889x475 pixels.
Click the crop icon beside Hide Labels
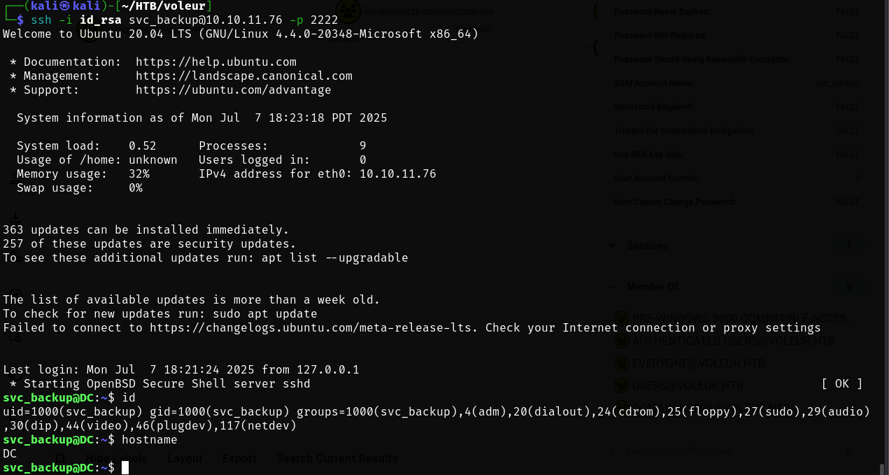pyautogui.click(x=59, y=458)
